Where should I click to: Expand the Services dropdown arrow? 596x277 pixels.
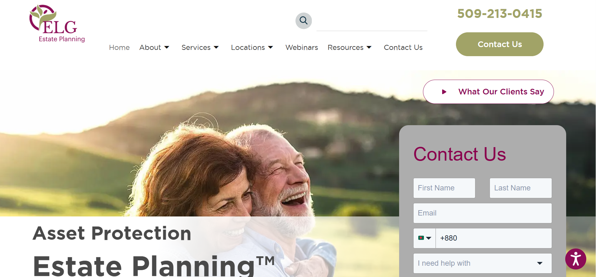[216, 47]
